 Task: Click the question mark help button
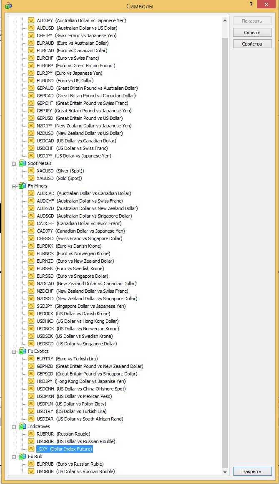coord(251,4)
